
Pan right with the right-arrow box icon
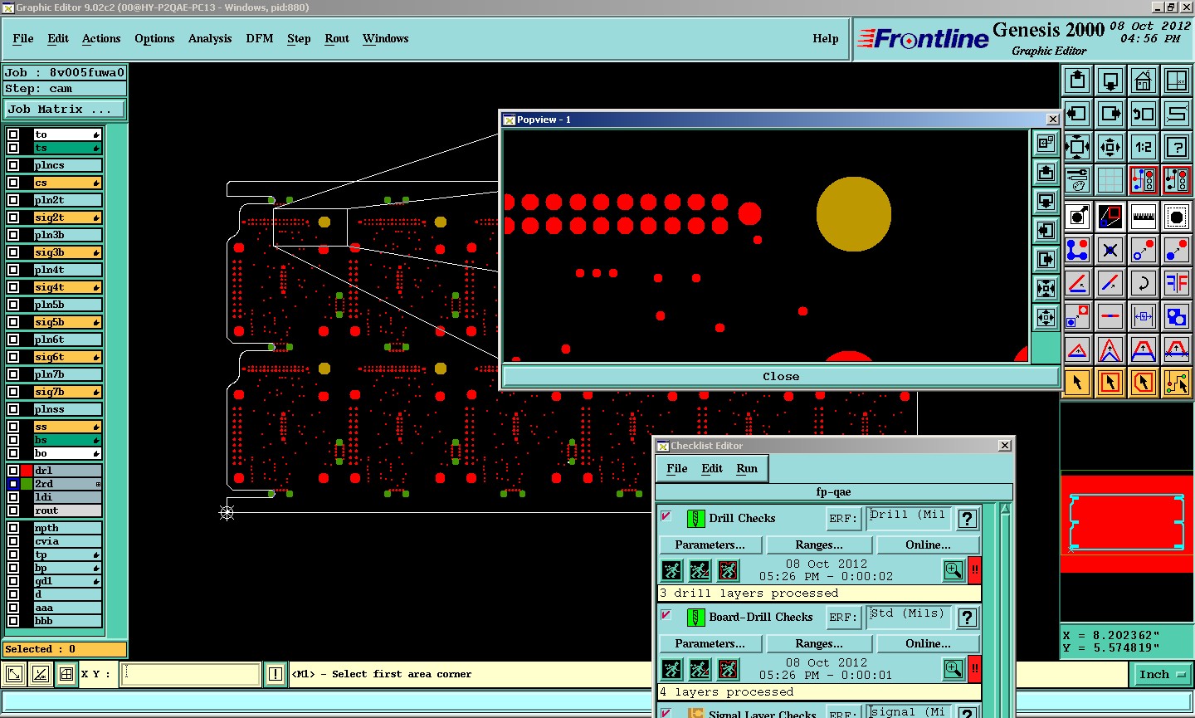1110,114
